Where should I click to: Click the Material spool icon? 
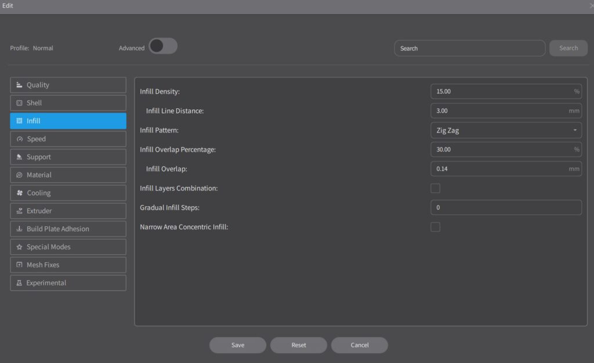(x=19, y=175)
